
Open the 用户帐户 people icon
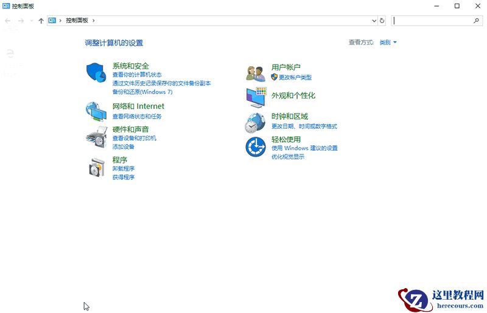256,73
